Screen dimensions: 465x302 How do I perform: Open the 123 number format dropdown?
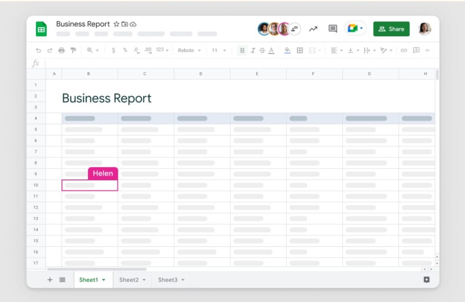pyautogui.click(x=162, y=50)
